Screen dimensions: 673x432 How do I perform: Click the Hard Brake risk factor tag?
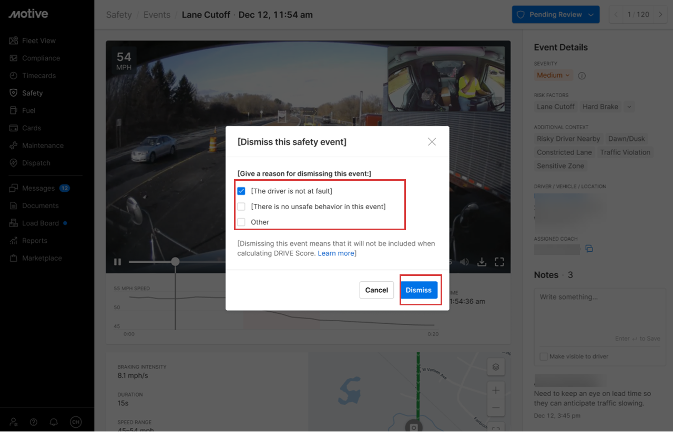600,107
